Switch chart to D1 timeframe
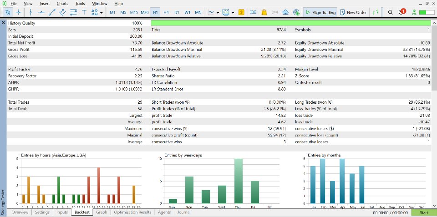 tap(177, 12)
